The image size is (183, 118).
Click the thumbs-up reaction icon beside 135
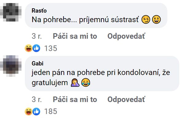tap(36, 48)
